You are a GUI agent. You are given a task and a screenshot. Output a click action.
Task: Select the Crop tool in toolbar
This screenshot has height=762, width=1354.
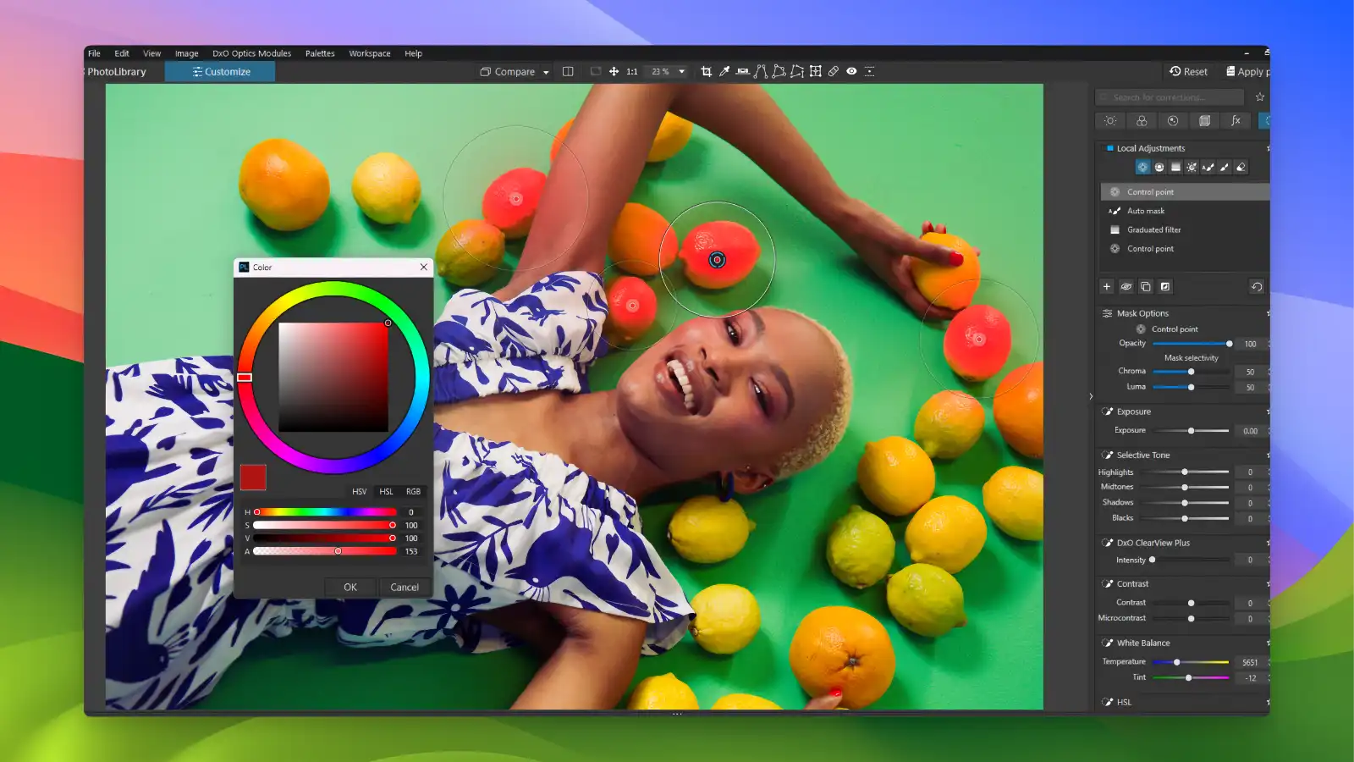[707, 72]
